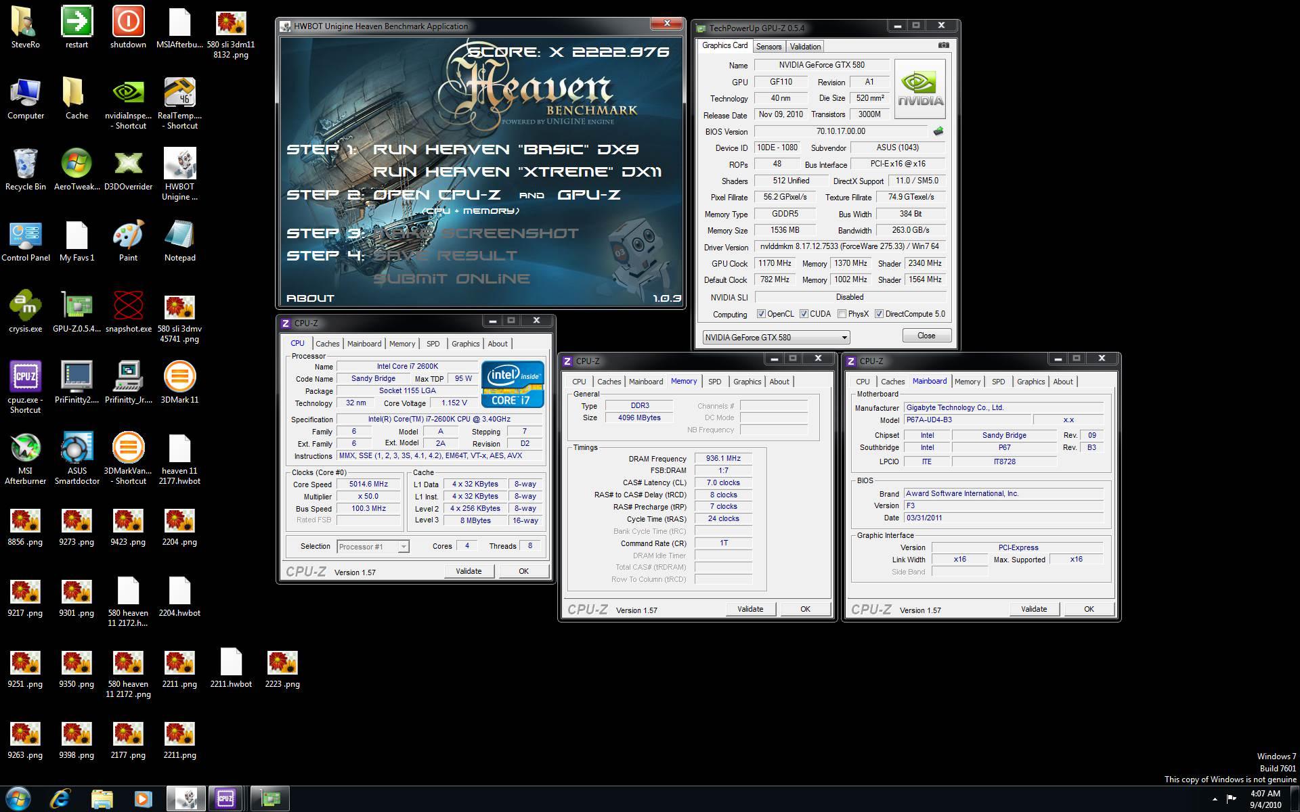The image size is (1300, 812).
Task: Toggle OpenCL checkbox in GPU-Z
Action: point(761,314)
